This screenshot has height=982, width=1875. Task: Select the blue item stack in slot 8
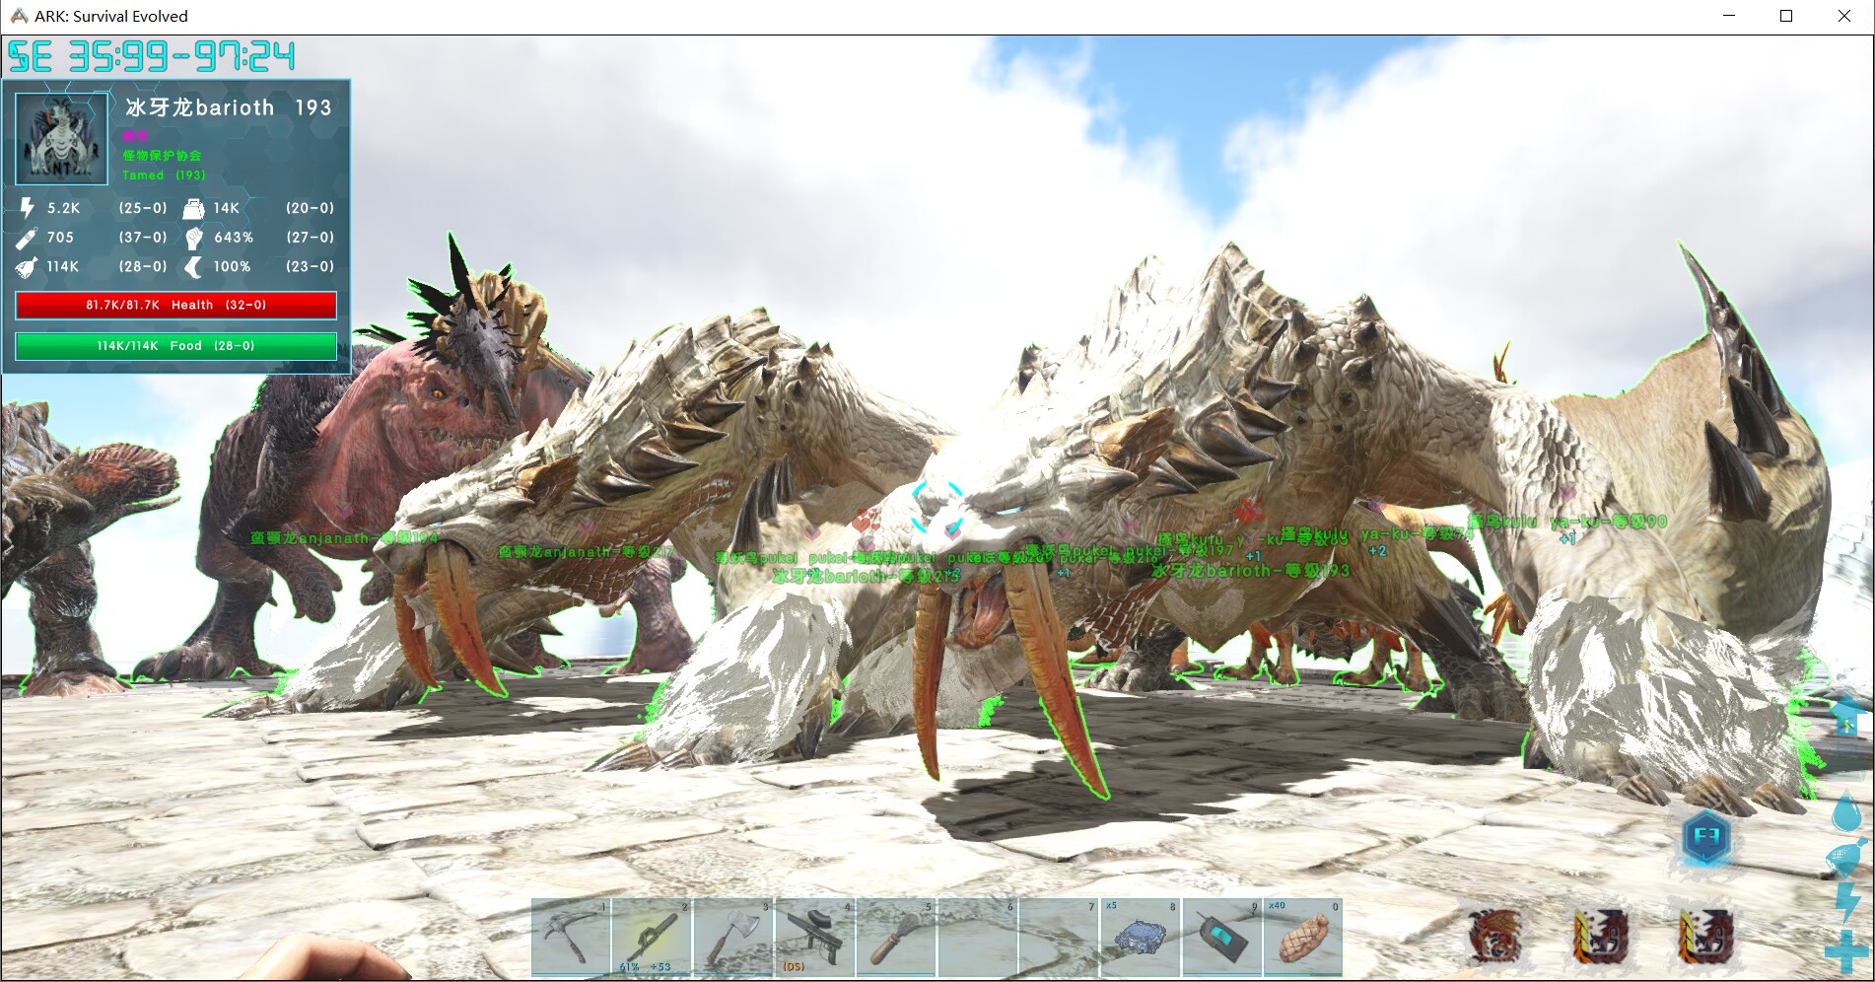tap(1140, 937)
